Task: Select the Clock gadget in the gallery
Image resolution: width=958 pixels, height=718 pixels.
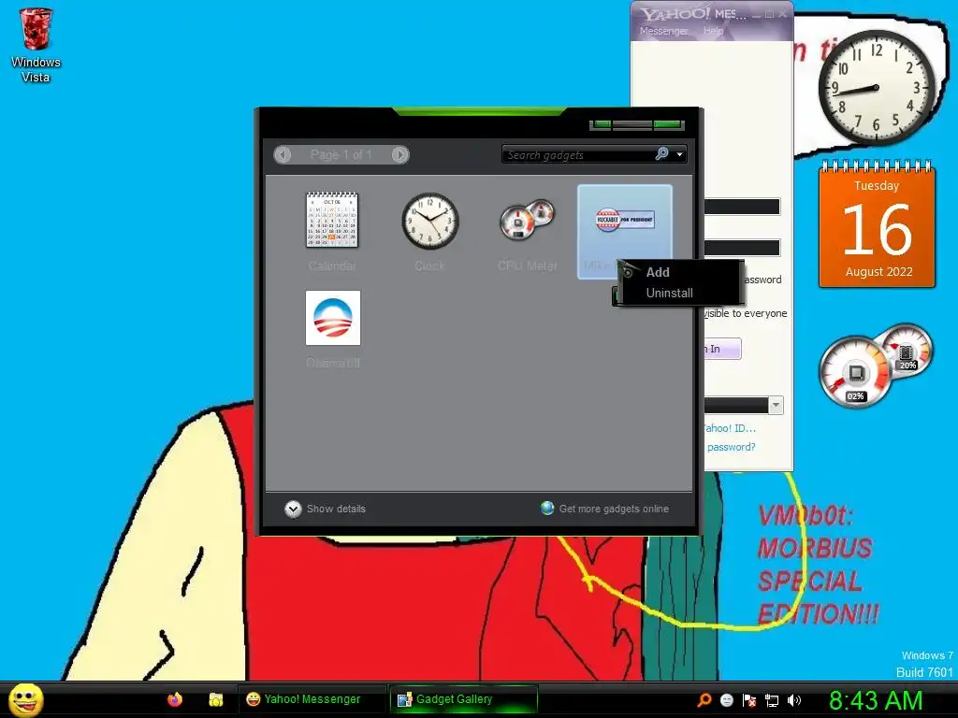Action: 429,221
